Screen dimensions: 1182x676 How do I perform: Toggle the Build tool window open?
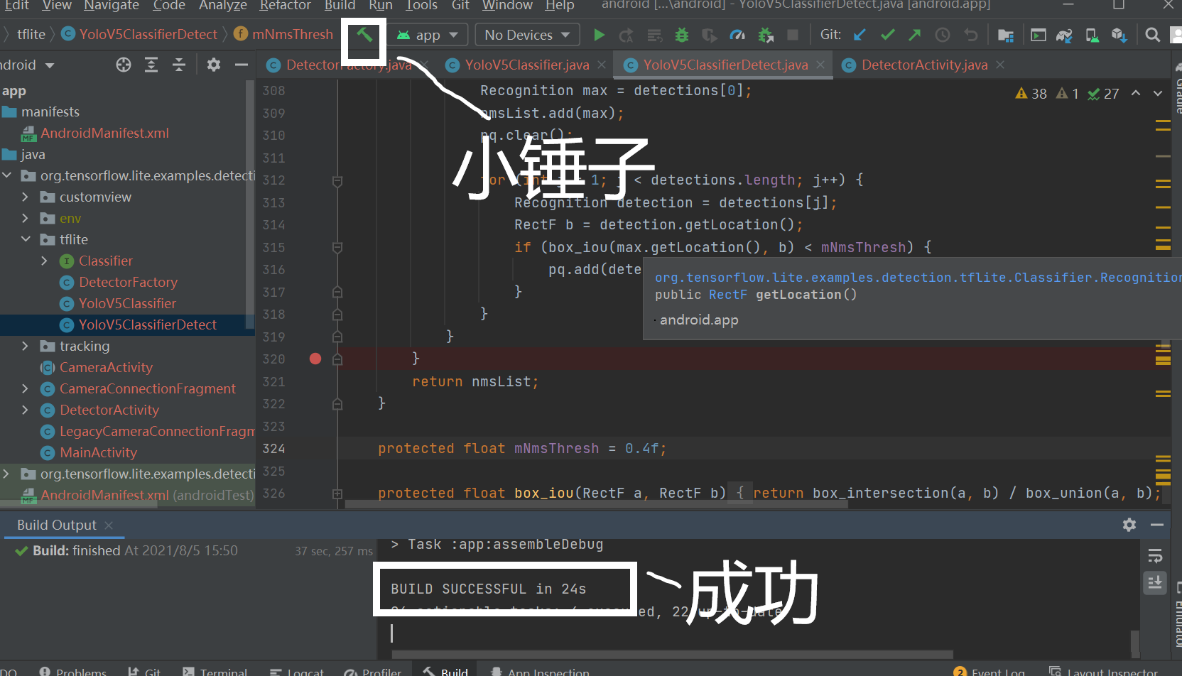point(445,671)
